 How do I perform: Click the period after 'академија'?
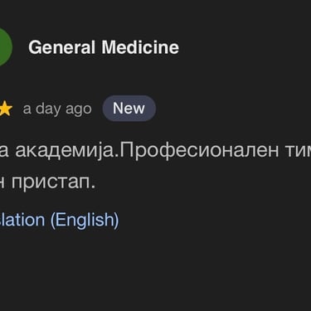(x=117, y=156)
